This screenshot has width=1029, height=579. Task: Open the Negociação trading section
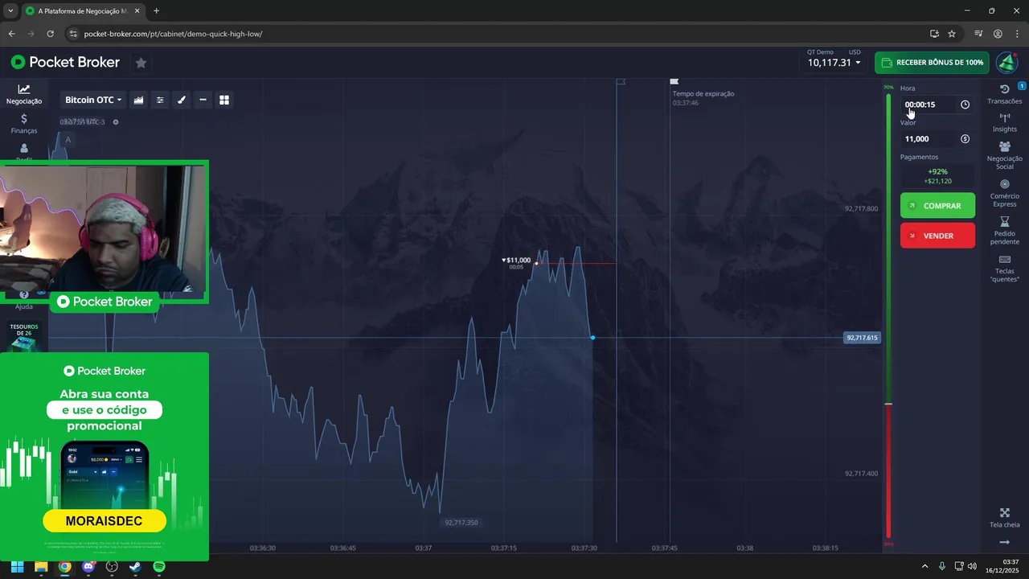[x=24, y=94]
